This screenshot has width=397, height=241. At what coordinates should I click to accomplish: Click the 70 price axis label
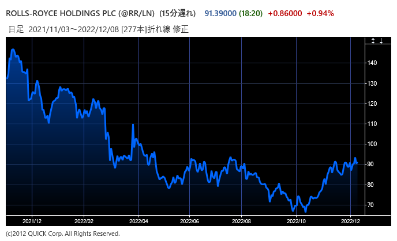[370, 205]
